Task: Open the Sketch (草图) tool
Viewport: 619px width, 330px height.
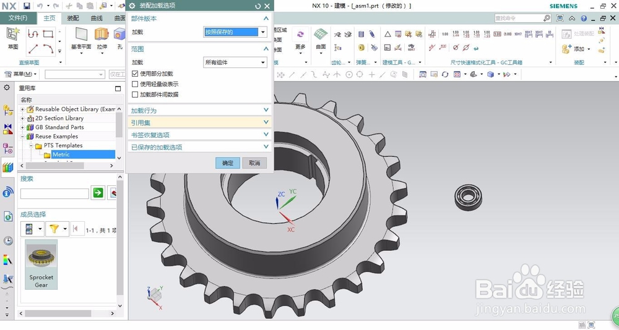Action: click(x=12, y=38)
